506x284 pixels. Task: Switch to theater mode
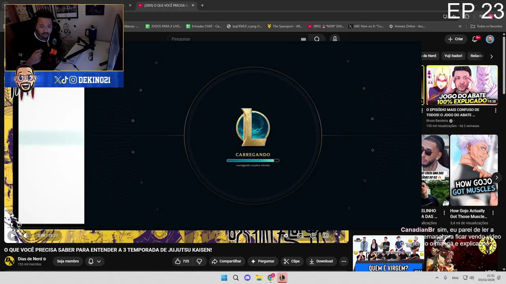click(325, 235)
